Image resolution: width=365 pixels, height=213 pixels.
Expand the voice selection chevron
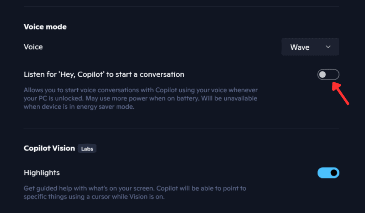click(329, 47)
